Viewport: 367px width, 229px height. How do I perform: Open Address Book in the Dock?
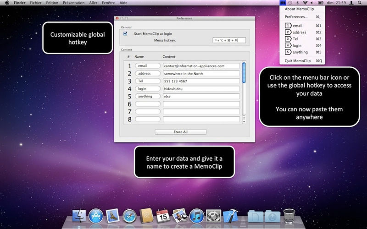pos(146,216)
